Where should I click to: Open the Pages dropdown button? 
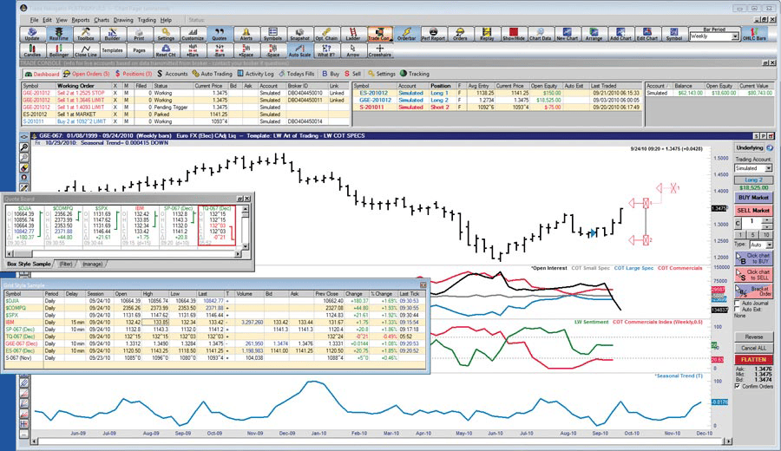tap(139, 50)
